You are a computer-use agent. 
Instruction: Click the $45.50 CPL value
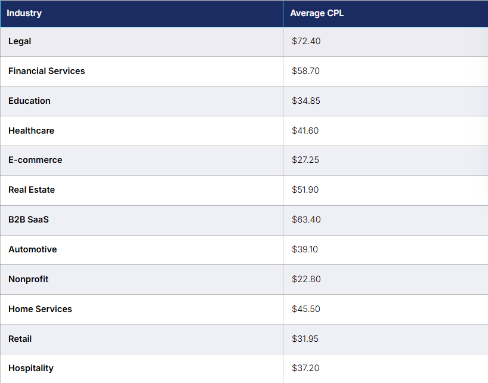tap(305, 309)
